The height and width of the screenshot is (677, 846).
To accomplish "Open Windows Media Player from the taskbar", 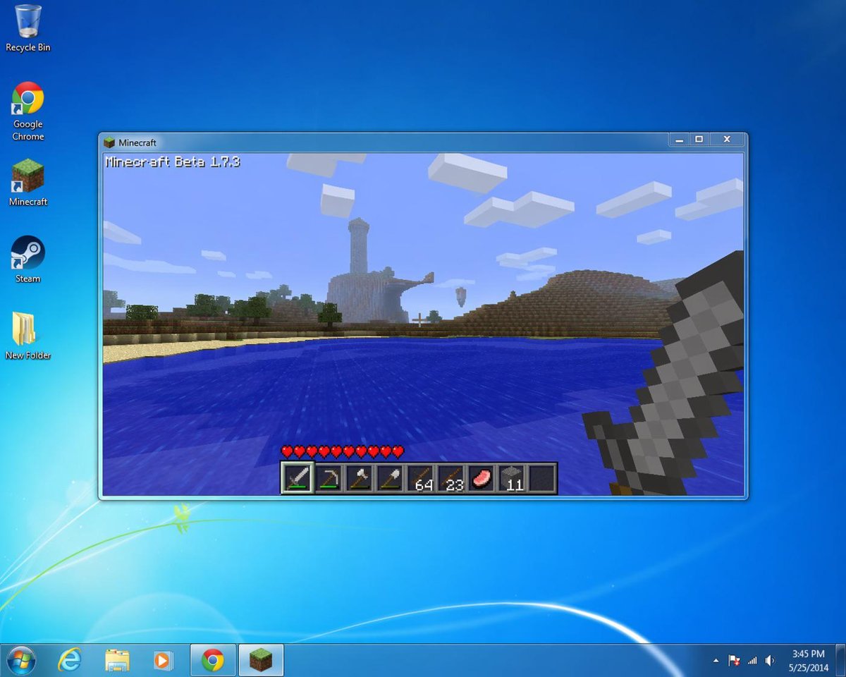I will [x=164, y=660].
